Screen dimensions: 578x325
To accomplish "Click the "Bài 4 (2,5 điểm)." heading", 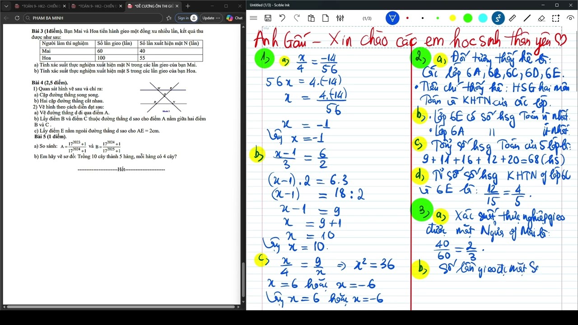I will click(50, 83).
